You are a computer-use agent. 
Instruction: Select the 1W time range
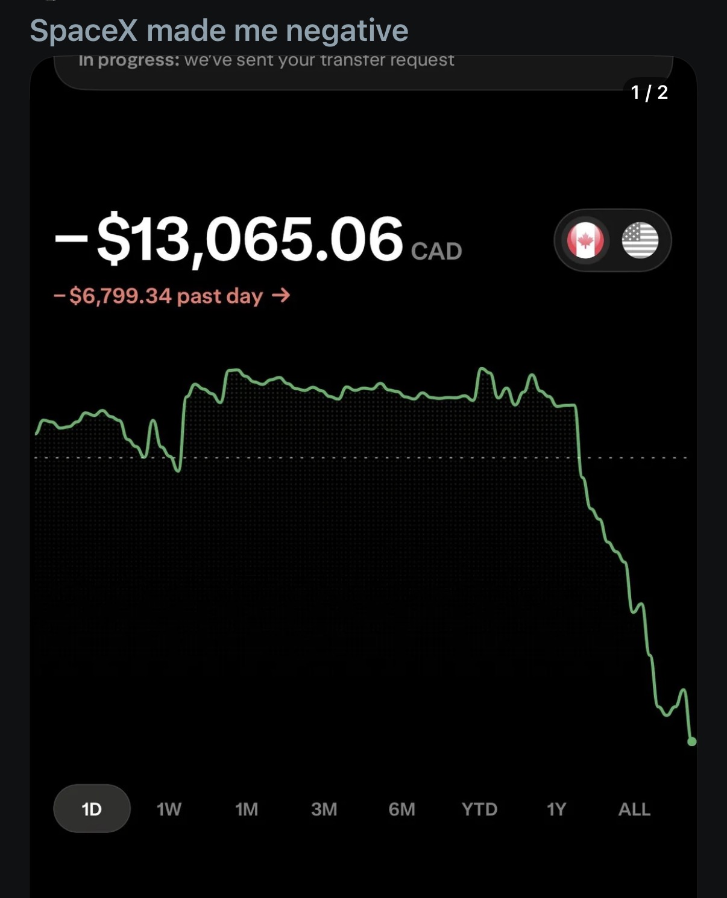point(169,809)
